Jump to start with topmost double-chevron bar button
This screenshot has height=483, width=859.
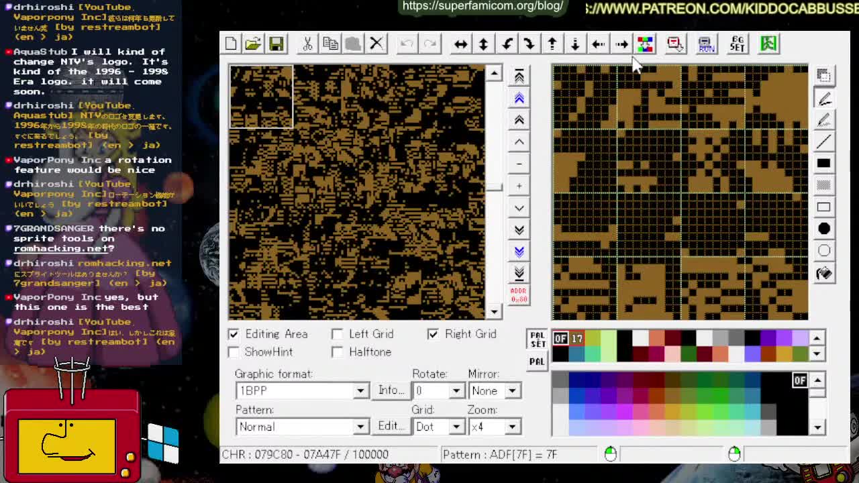click(519, 76)
